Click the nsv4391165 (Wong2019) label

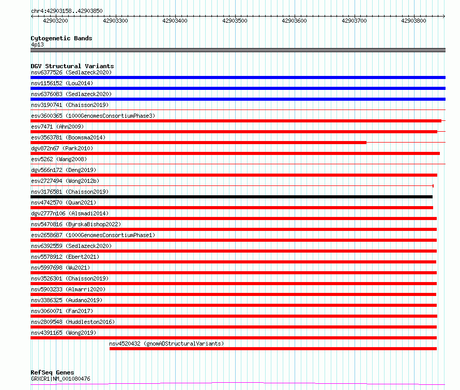click(x=64, y=333)
